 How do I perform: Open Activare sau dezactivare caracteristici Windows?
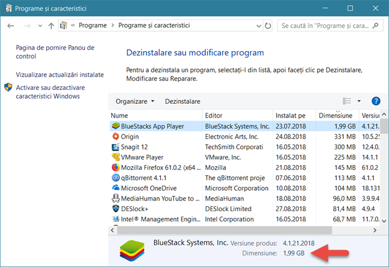pyautogui.click(x=50, y=92)
